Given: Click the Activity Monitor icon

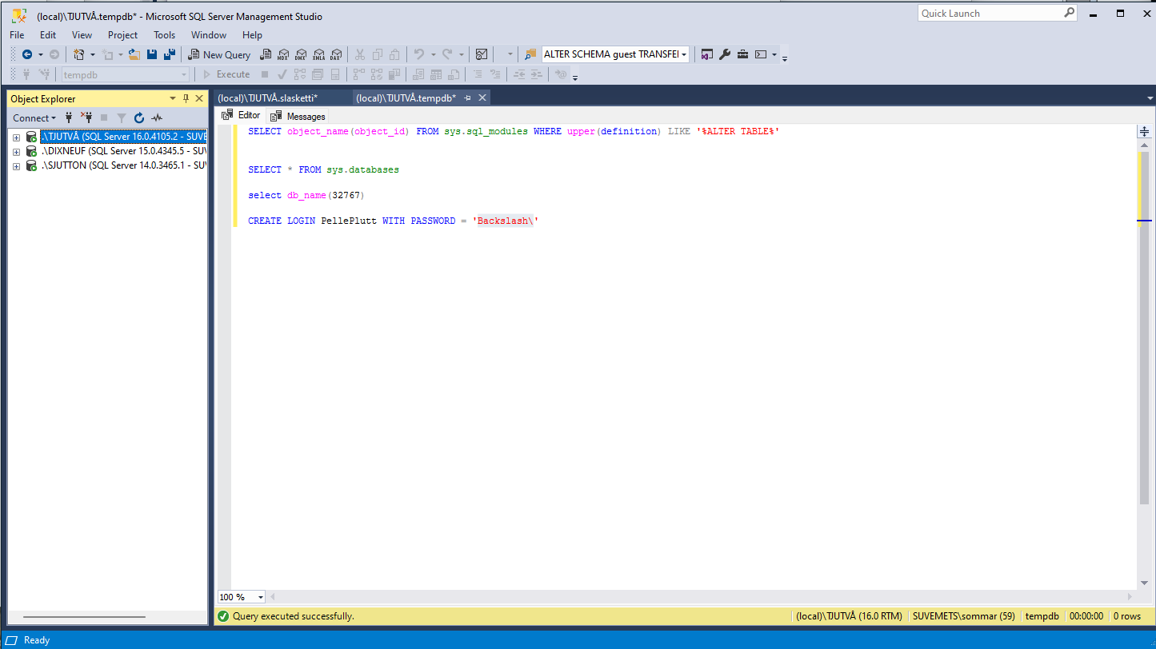Looking at the screenshot, I should 482,54.
